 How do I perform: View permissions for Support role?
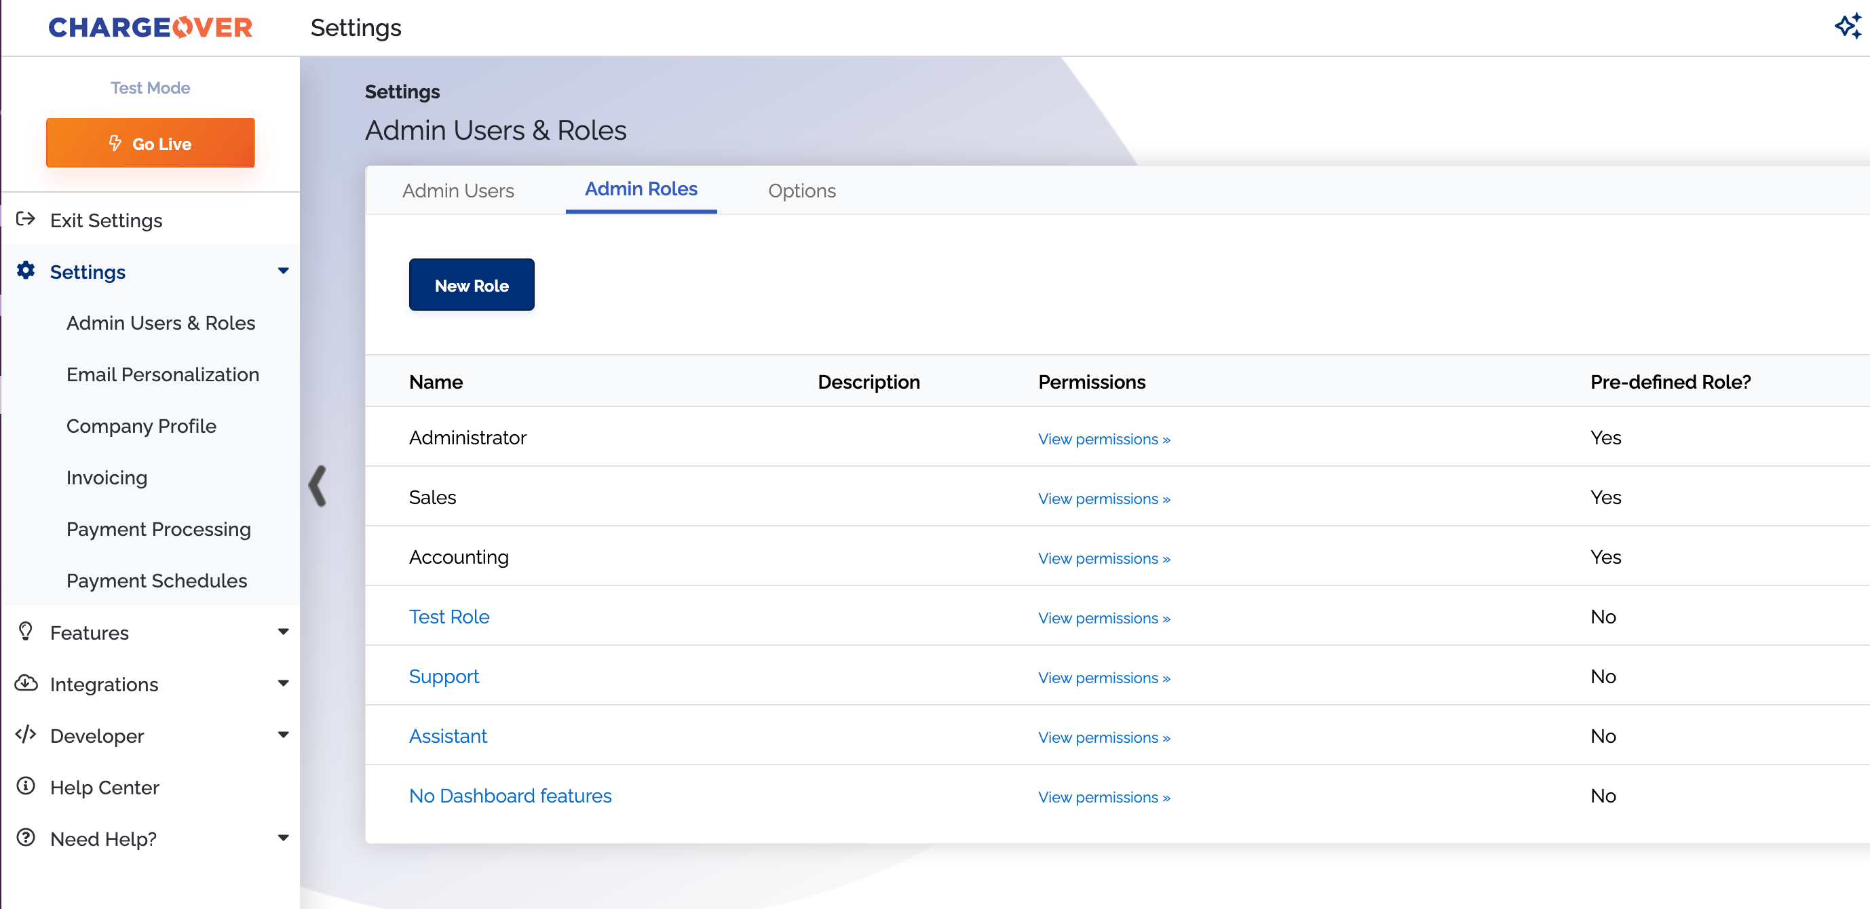click(x=1103, y=678)
